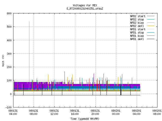Click the 'NPD2 defl' legend label

(137, 26)
